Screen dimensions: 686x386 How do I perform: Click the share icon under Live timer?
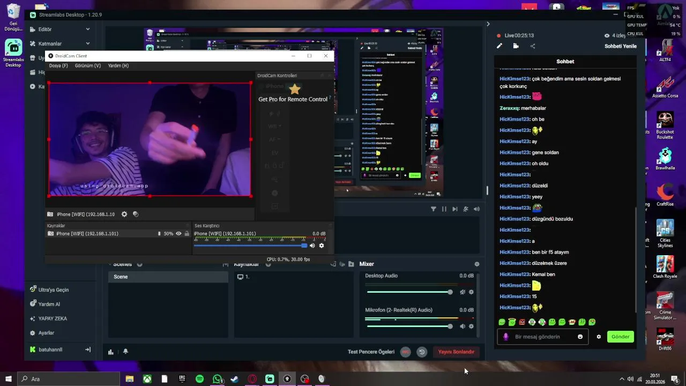pos(533,46)
